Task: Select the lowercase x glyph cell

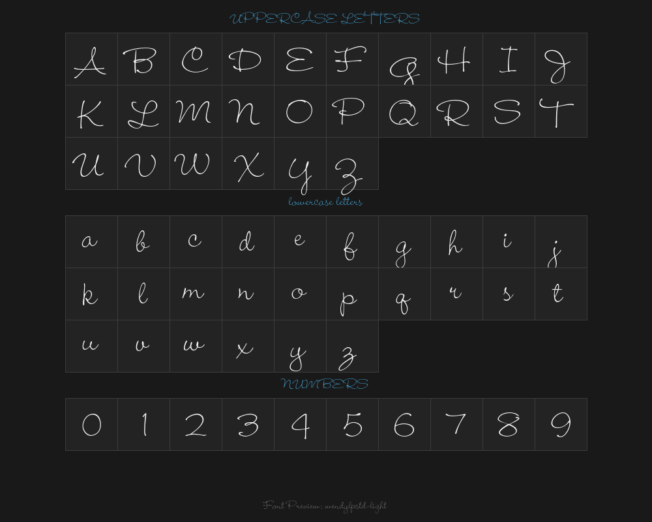Action: (x=248, y=346)
